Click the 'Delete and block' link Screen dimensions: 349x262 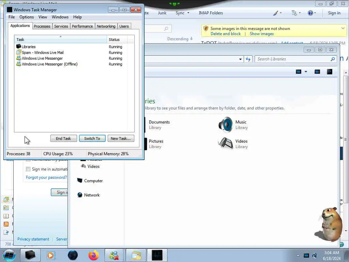point(226,34)
